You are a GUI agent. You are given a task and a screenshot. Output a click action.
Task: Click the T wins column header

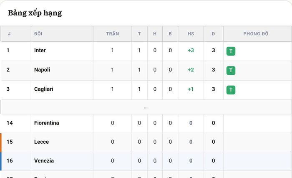[x=139, y=34]
